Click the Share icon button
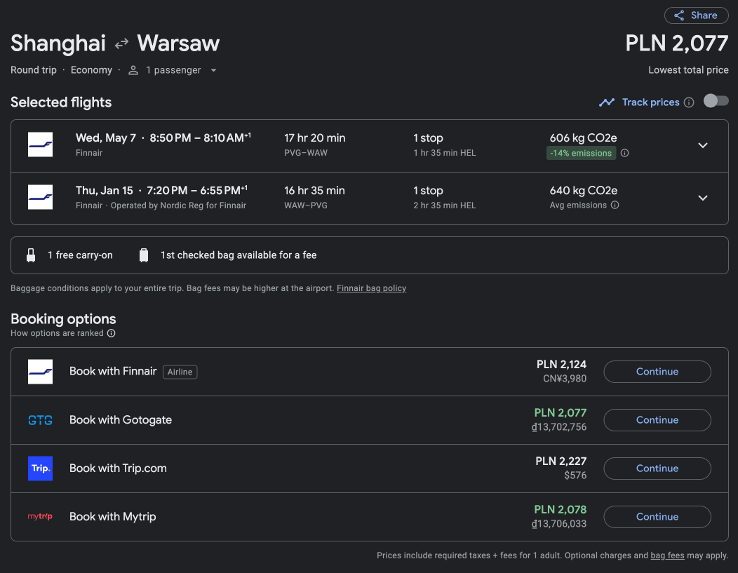Viewport: 738px width, 573px height. click(x=696, y=15)
